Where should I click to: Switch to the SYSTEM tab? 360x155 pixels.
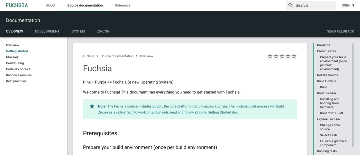point(78,31)
